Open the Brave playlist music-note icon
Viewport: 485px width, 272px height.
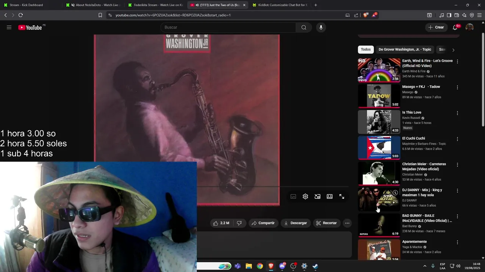[x=441, y=15]
